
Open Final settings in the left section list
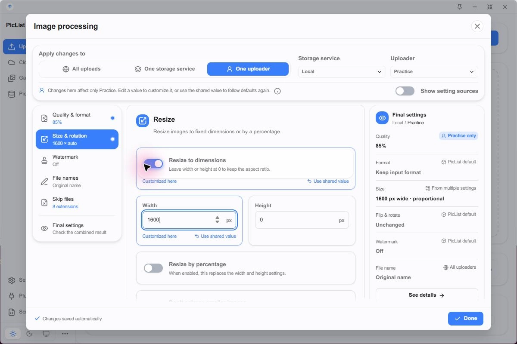[x=77, y=229]
